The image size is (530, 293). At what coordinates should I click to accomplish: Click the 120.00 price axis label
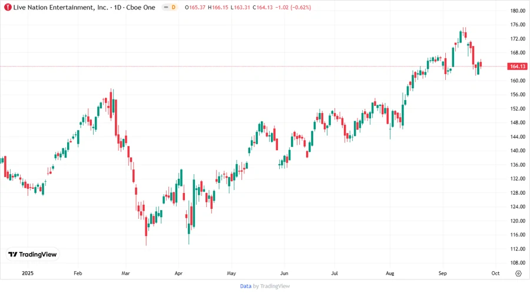tap(518, 221)
